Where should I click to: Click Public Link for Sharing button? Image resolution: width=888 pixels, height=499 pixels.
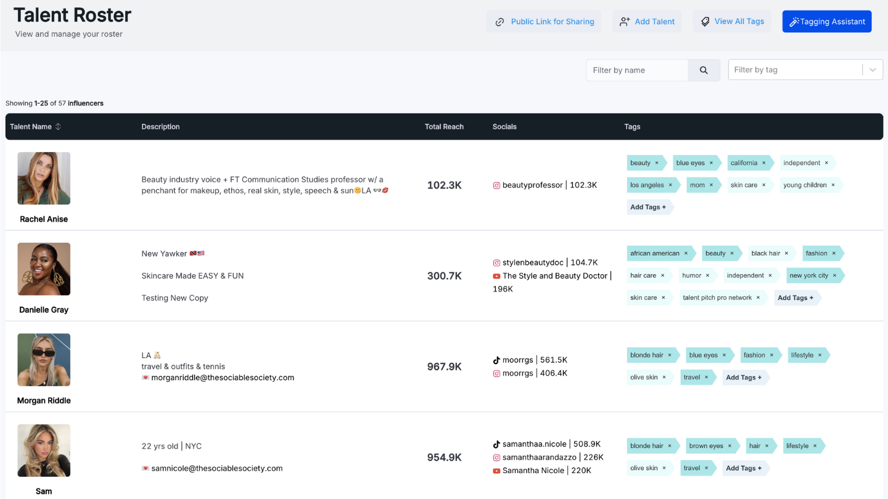point(545,22)
